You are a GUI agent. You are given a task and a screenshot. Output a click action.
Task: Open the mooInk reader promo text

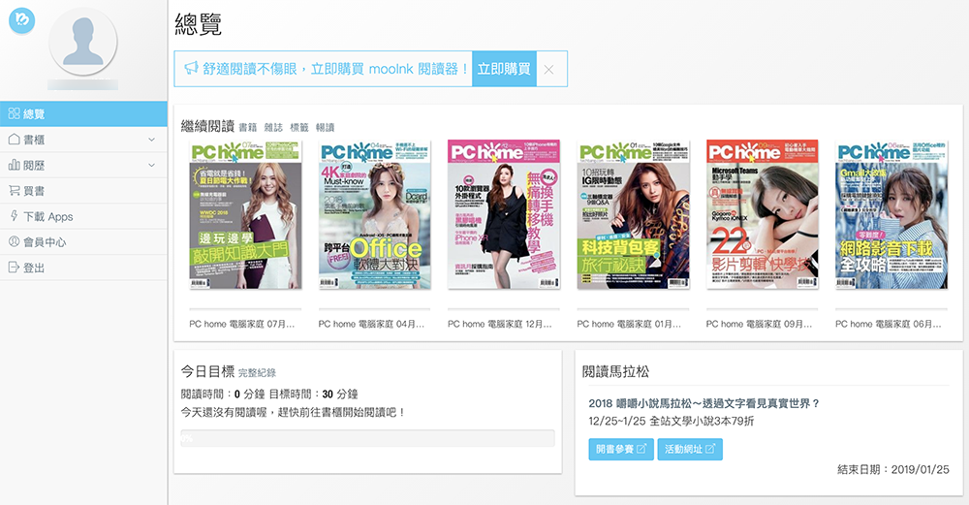pyautogui.click(x=335, y=69)
